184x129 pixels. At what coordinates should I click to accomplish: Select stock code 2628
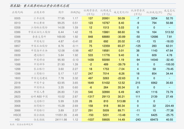pyautogui.click(x=17, y=92)
